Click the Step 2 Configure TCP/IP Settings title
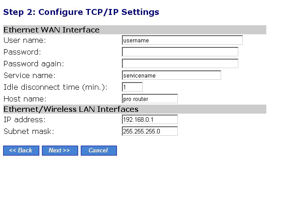The width and height of the screenshot is (283, 202). (x=81, y=12)
